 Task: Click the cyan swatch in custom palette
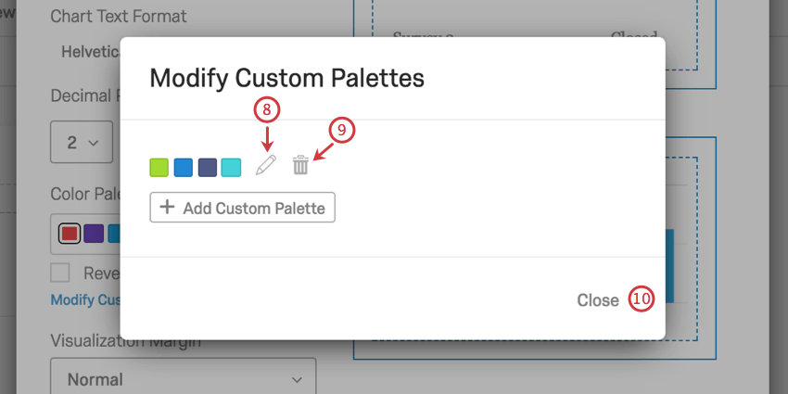(x=232, y=167)
